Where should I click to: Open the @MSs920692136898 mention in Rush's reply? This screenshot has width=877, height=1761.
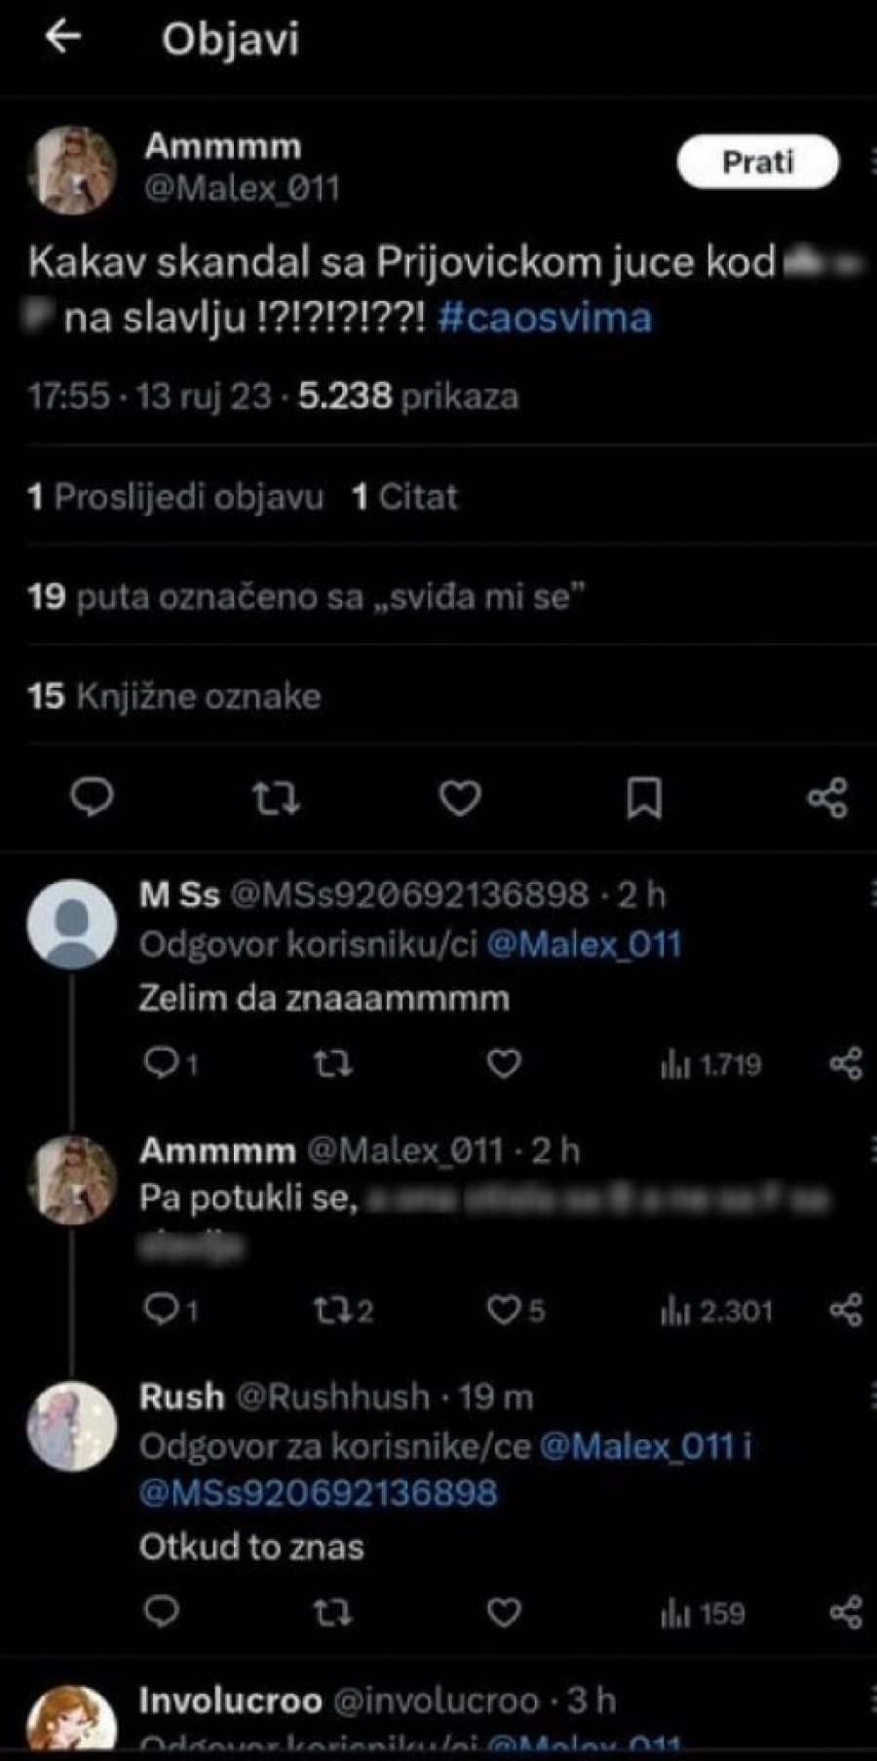pos(318,1493)
